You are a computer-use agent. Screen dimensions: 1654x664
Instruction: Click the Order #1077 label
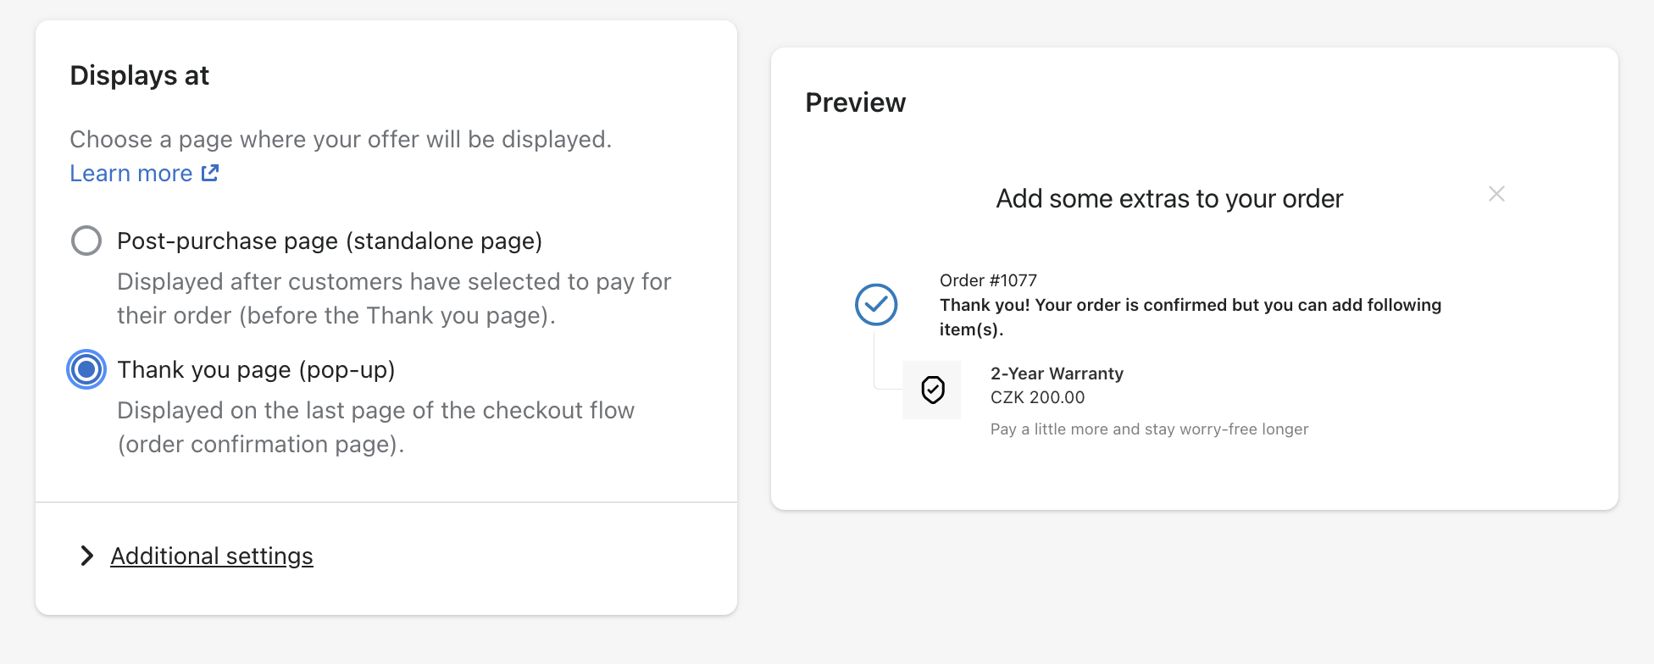(988, 279)
